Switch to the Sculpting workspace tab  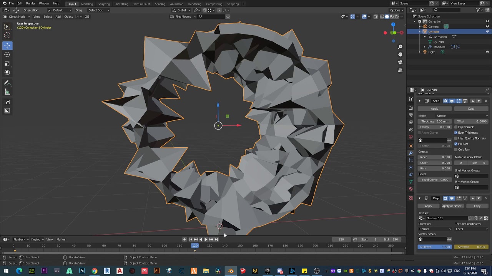[x=104, y=4]
